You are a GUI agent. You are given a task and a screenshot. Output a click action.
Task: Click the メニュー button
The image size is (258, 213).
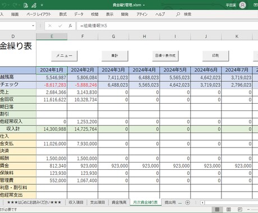(64, 55)
